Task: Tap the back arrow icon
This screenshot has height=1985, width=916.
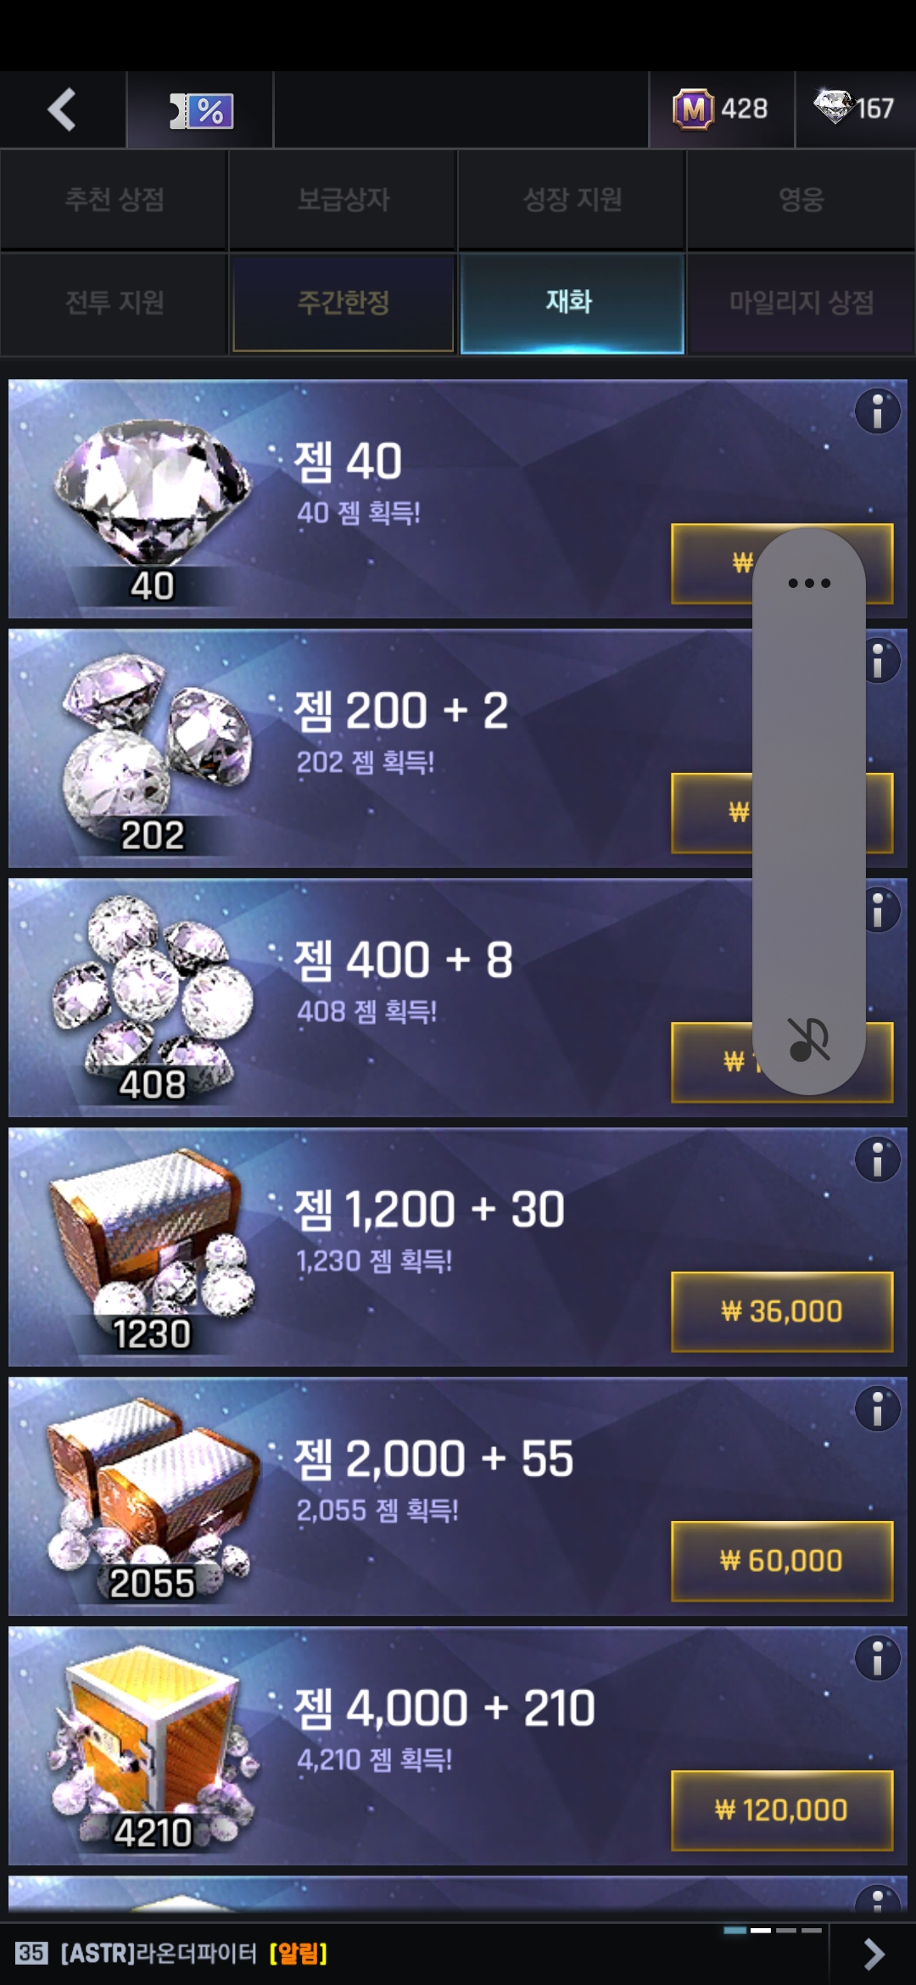Action: point(62,109)
